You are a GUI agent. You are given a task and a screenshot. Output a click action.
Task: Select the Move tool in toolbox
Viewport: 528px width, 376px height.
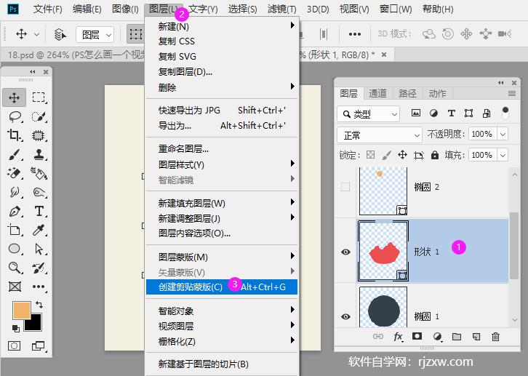pyautogui.click(x=14, y=97)
